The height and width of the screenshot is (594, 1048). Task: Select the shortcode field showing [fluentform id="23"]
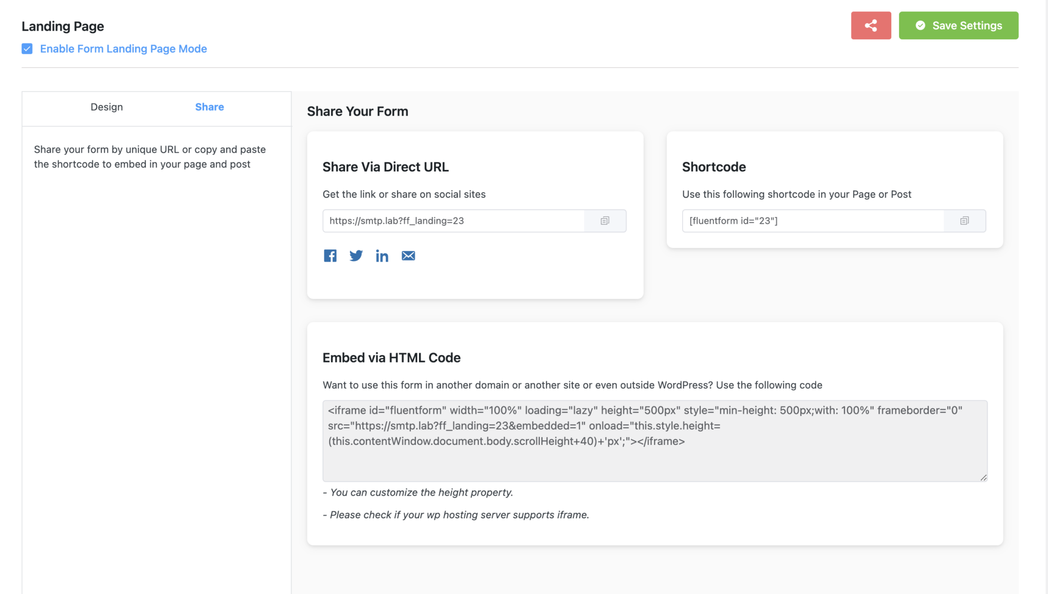point(813,221)
